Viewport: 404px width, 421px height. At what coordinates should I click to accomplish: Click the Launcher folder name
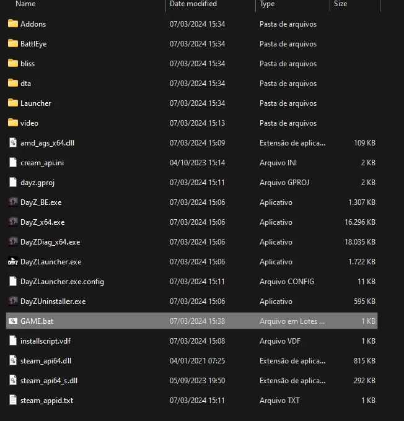pyautogui.click(x=35, y=103)
